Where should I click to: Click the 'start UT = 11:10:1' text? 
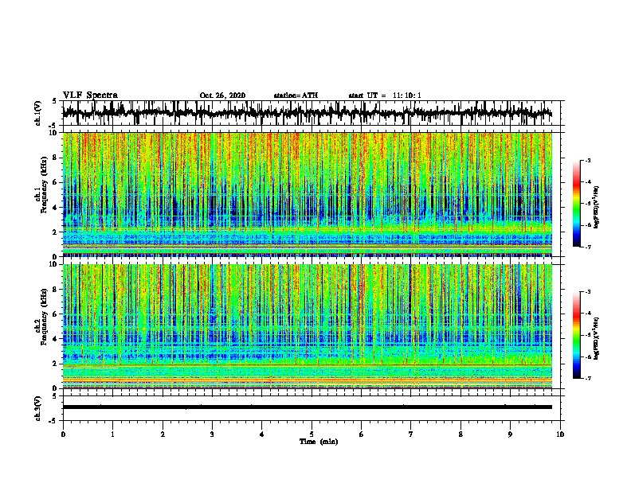click(x=385, y=95)
